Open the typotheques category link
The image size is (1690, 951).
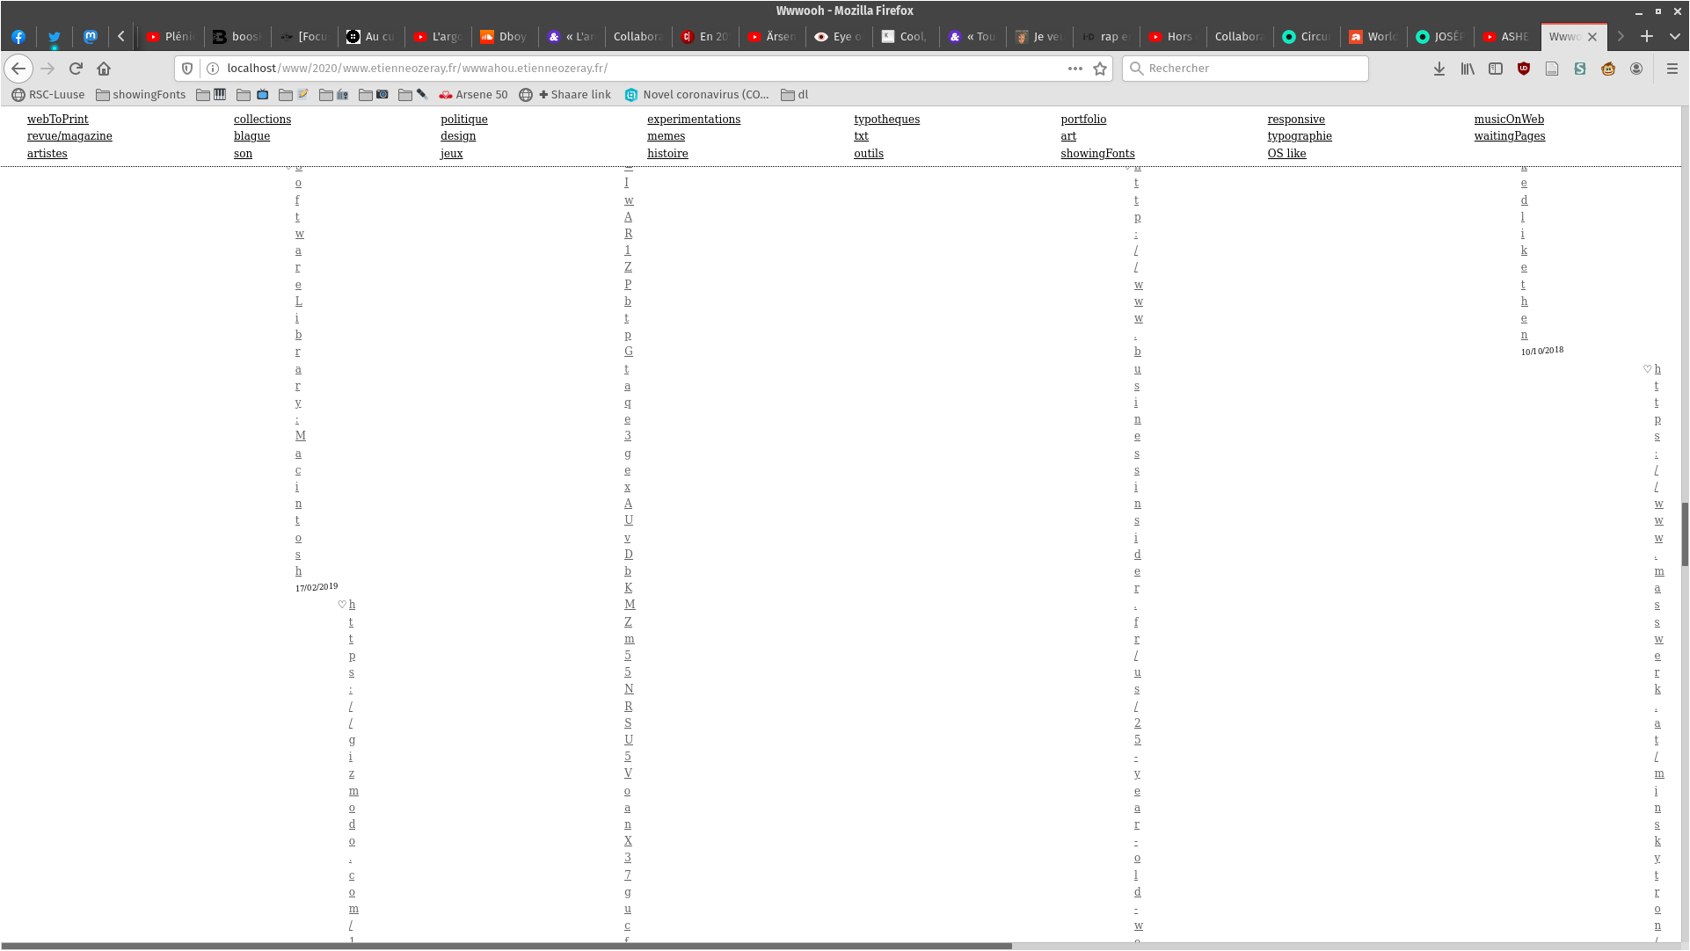[x=886, y=120]
